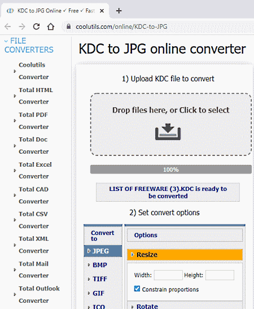Open Total XML Converter link

click(34, 245)
